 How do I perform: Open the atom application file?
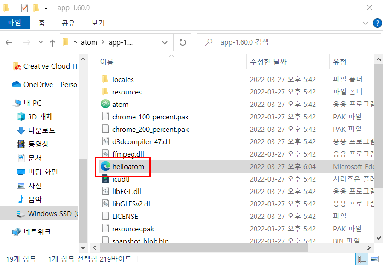point(120,104)
